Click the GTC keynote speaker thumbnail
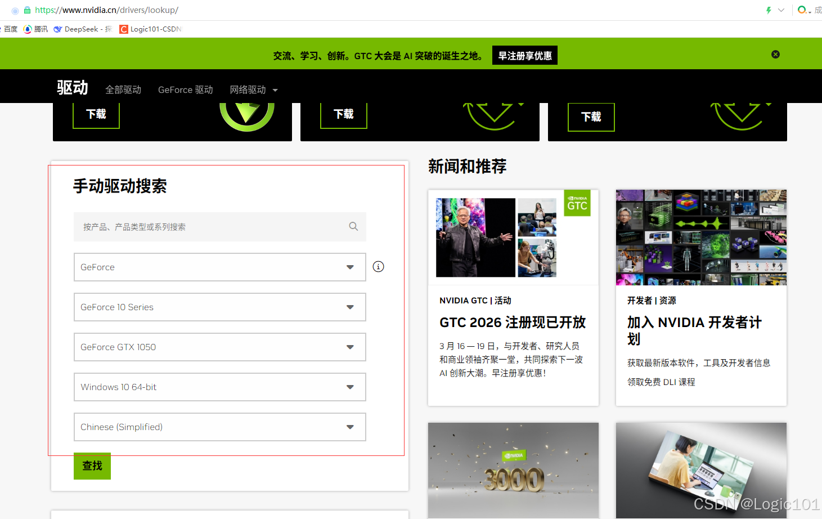This screenshot has width=822, height=519. coord(513,238)
